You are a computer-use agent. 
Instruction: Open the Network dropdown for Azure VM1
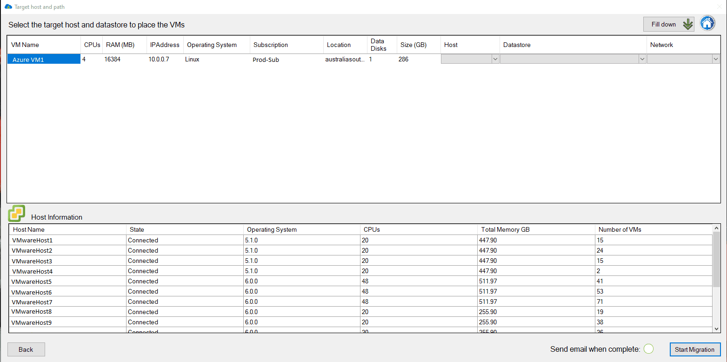tap(715, 59)
